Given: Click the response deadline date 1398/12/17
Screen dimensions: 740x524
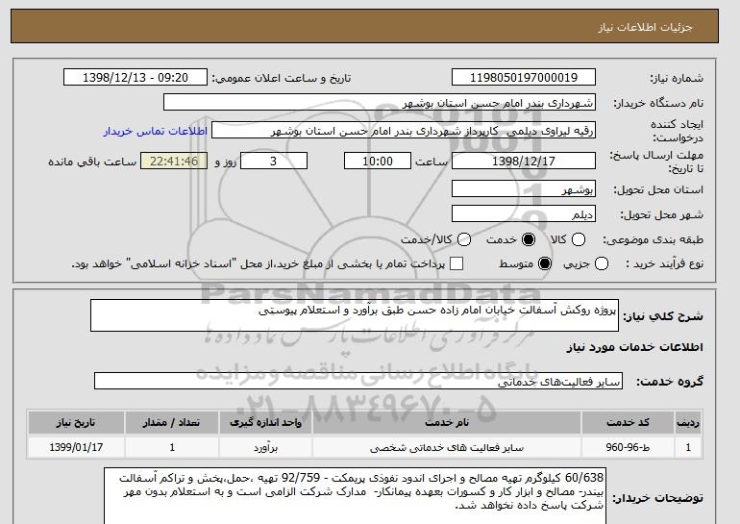Looking at the screenshot, I should click(x=524, y=161).
